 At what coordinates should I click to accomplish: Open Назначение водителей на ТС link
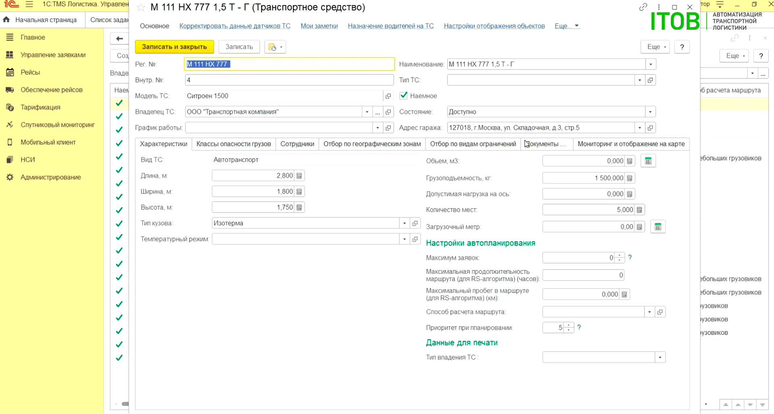[x=391, y=26]
